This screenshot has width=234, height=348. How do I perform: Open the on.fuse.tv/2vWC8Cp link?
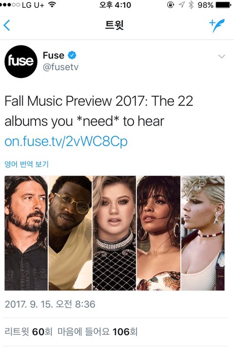[x=66, y=142]
